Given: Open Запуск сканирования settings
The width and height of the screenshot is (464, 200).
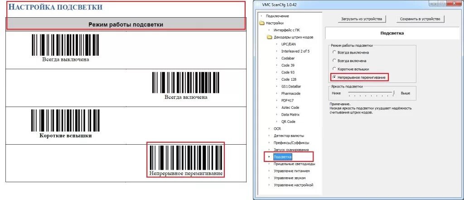Looking at the screenshot, I should pos(291,150).
